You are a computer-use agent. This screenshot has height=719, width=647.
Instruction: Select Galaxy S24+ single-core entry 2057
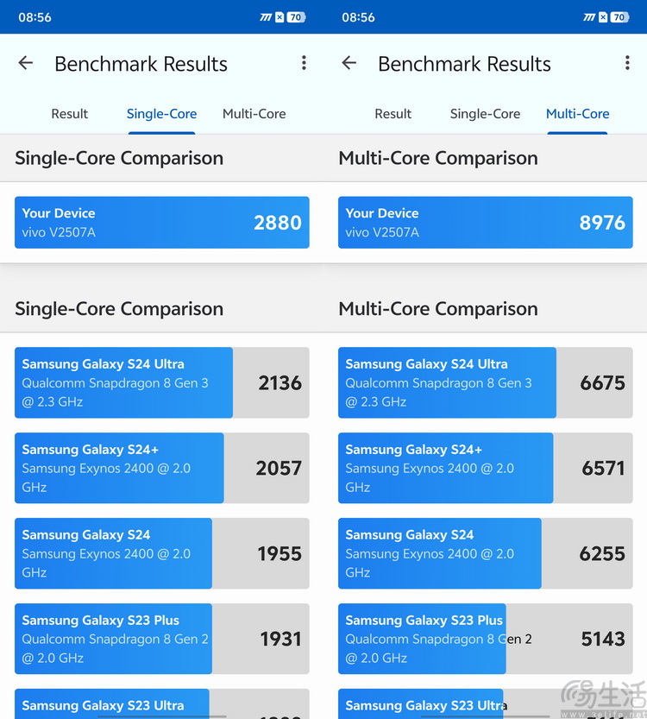tap(162, 468)
